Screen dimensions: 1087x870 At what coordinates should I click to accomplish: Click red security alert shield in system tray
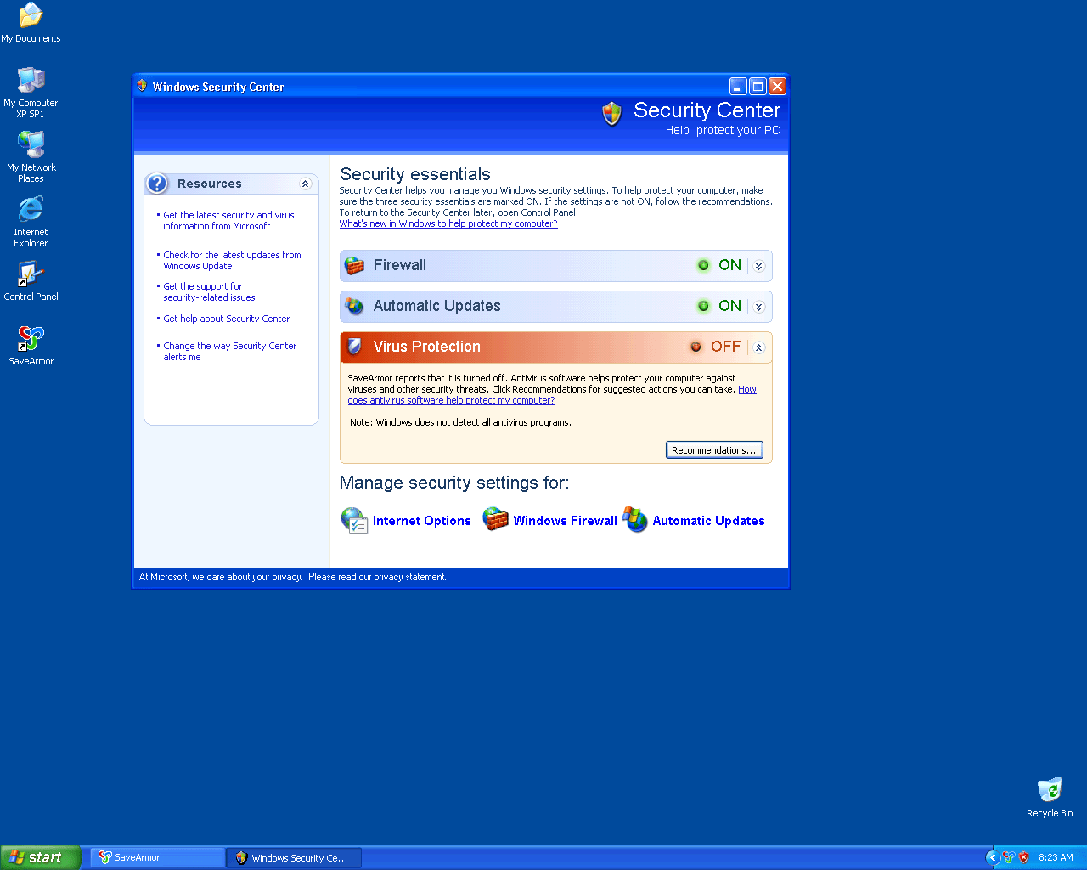click(1023, 857)
